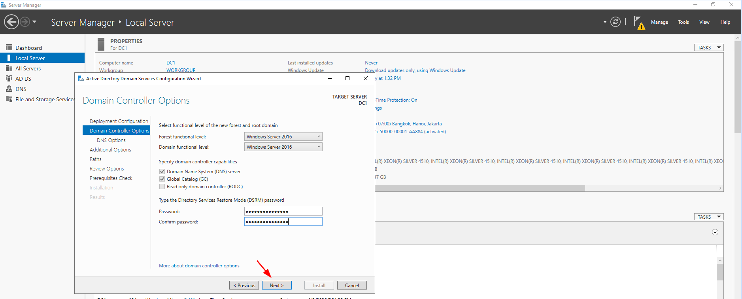Open the notifications flag with warning
The height and width of the screenshot is (299, 742).
[638, 23]
